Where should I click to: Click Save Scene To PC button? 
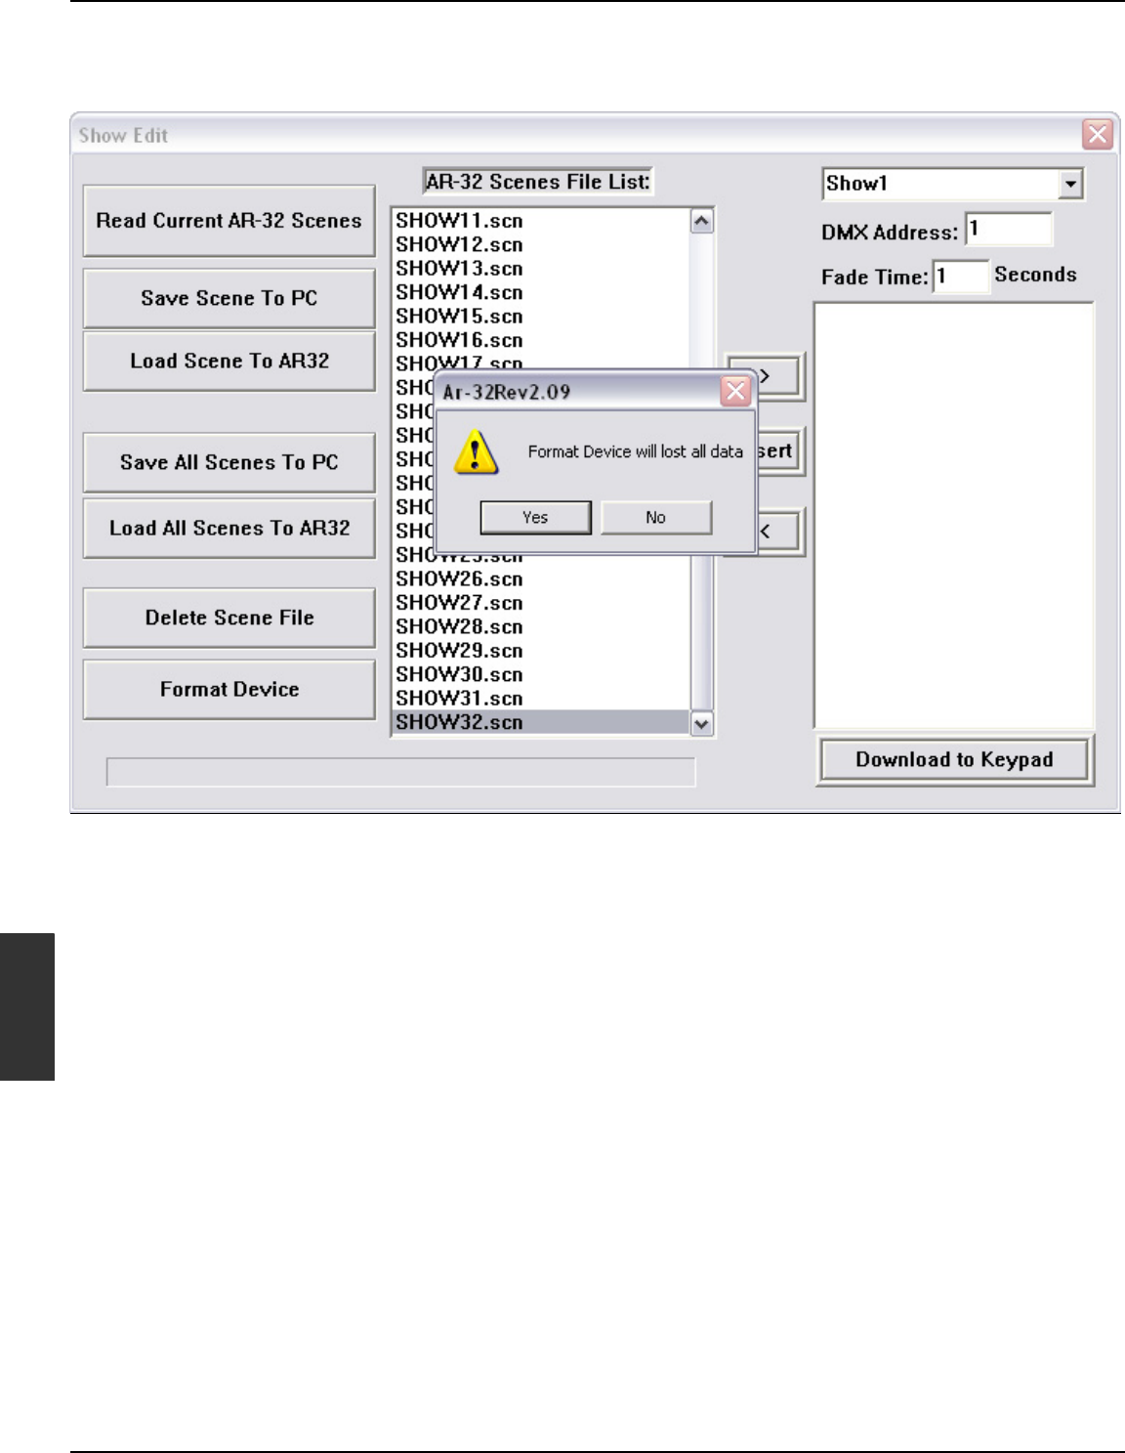point(229,298)
